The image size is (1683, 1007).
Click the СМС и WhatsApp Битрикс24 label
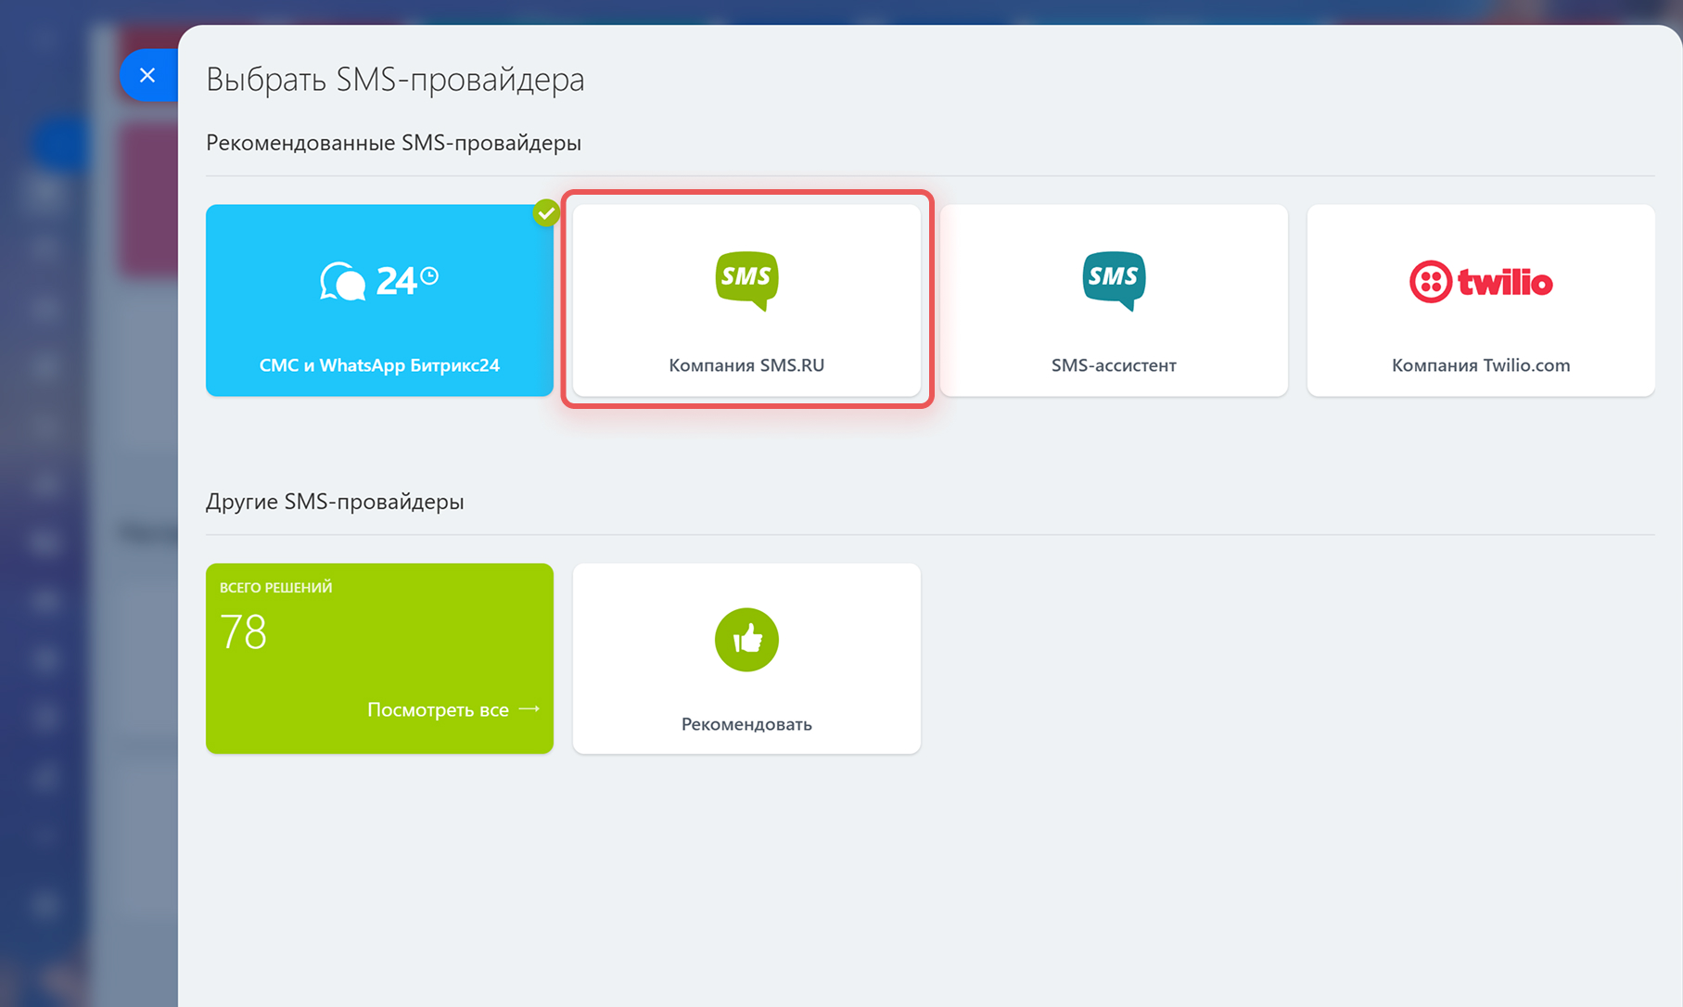point(379,365)
